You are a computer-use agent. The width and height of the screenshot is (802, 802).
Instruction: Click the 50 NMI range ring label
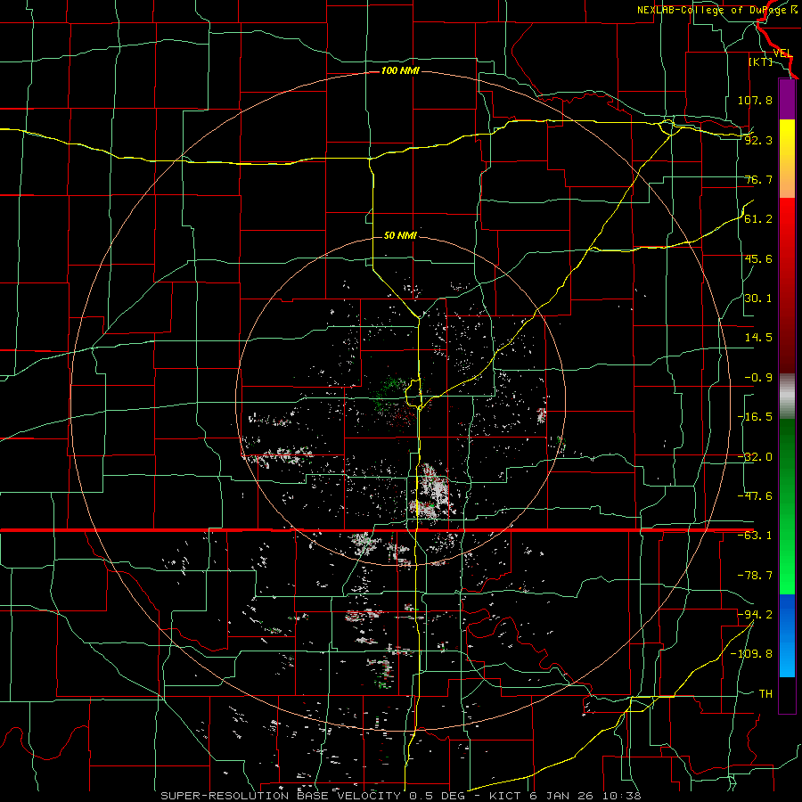pos(400,235)
